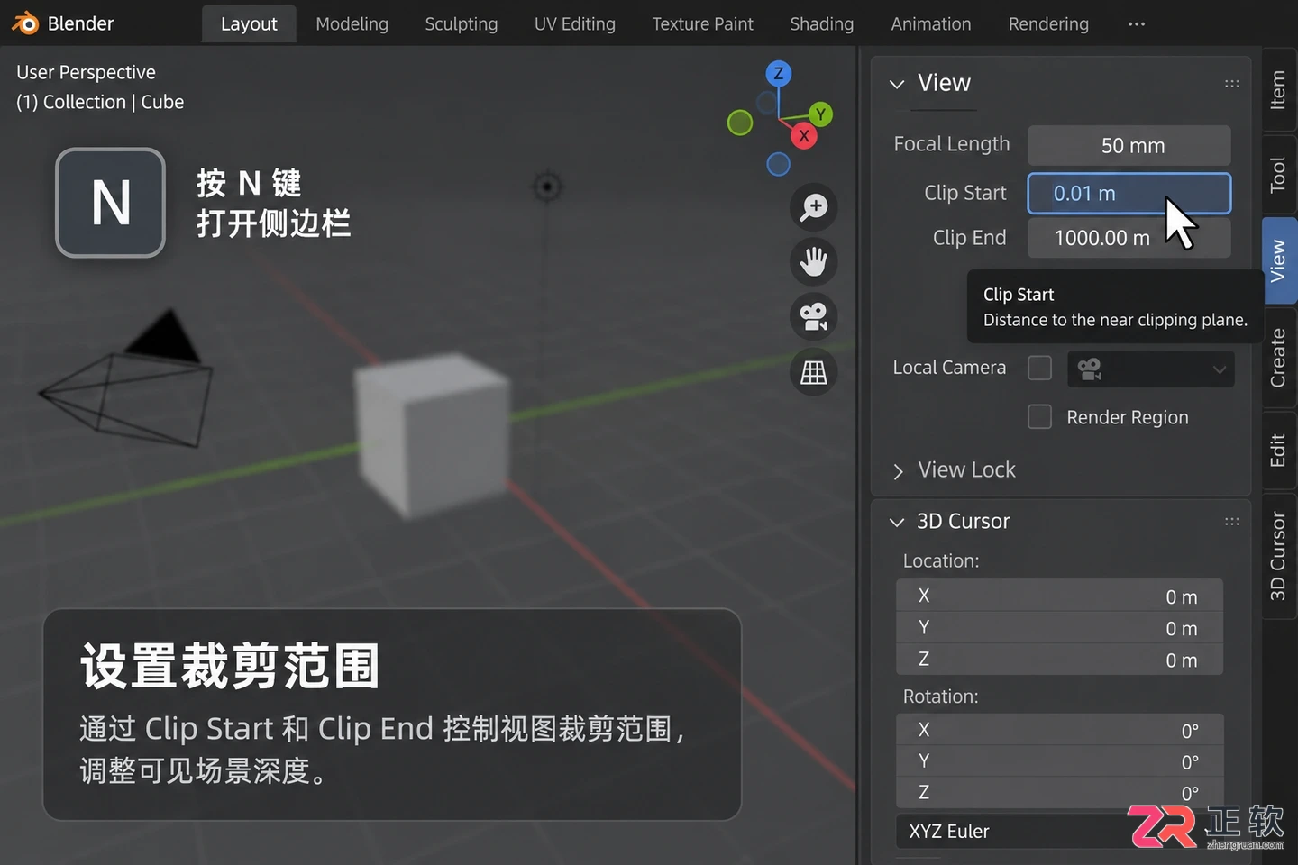The image size is (1298, 865).
Task: Select the Layout workspace tab
Action: 249,24
